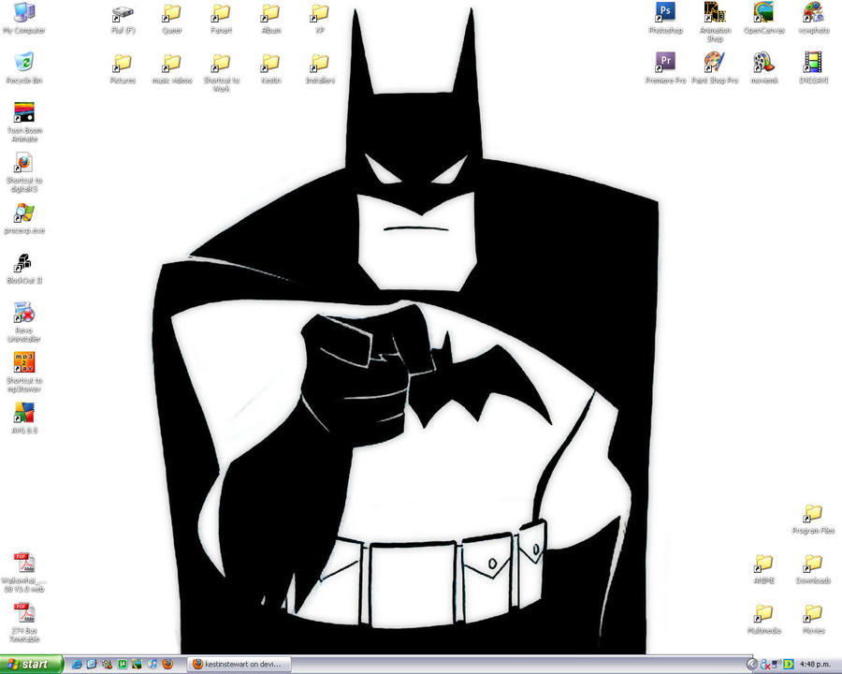Open the Installers folder shortcut

point(320,68)
